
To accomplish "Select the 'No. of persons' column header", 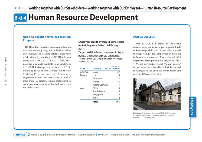I will (x=112, y=68).
